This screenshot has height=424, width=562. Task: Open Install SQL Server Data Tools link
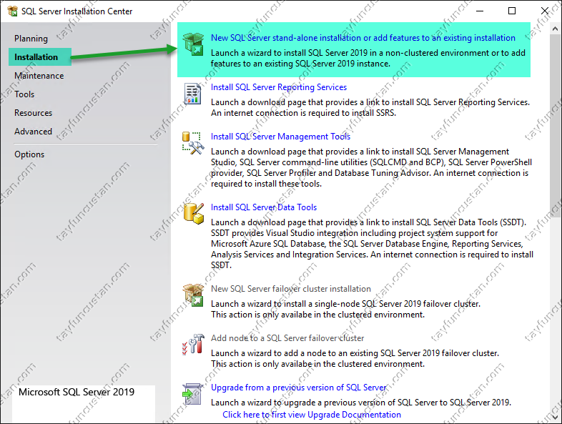point(264,207)
